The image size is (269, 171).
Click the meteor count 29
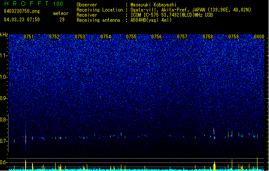[x=62, y=20]
